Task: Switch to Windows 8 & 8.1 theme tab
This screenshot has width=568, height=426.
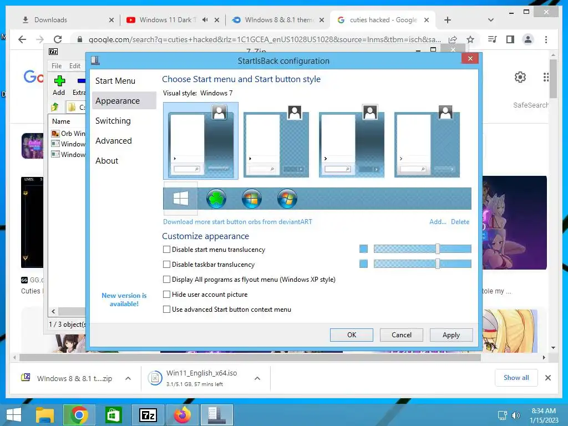Action: coord(280,20)
